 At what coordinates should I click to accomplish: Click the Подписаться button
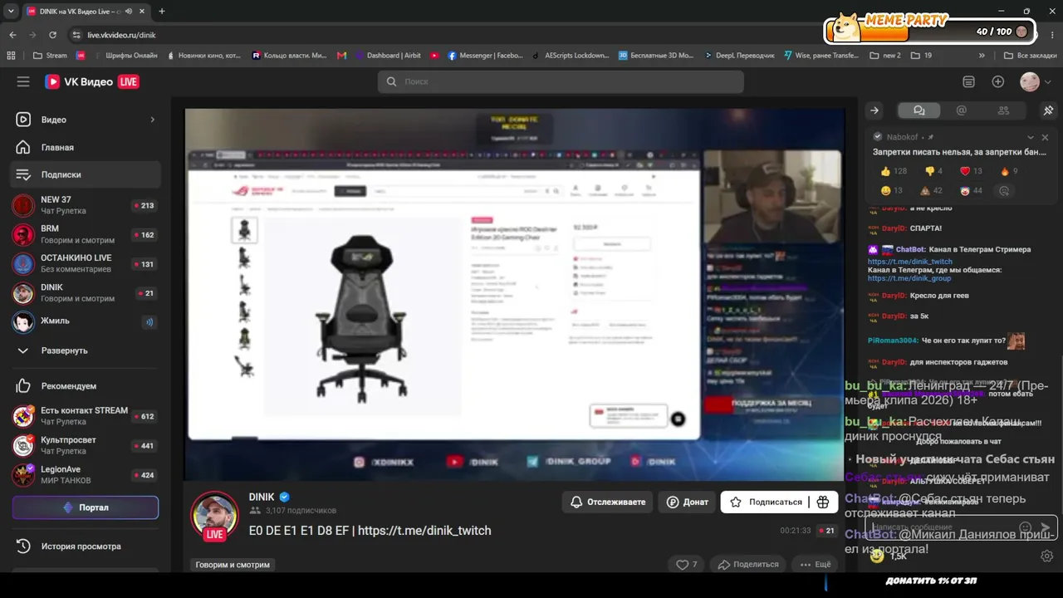click(767, 502)
